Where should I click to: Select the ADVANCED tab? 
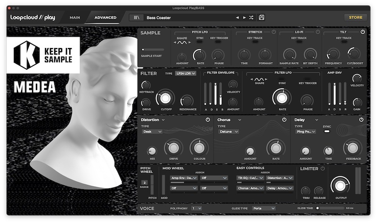[106, 17]
